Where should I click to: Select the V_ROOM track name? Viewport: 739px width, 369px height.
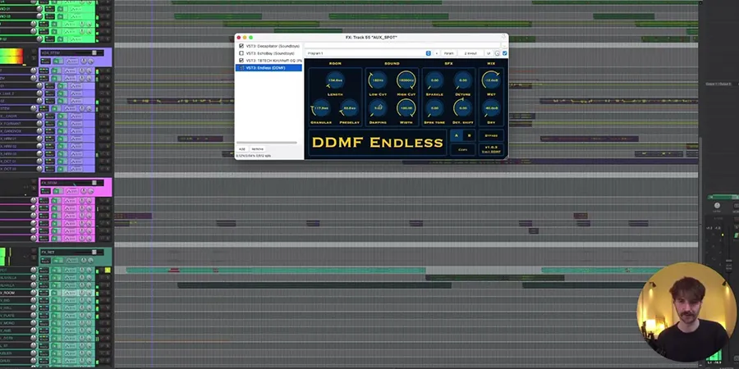tap(8, 293)
